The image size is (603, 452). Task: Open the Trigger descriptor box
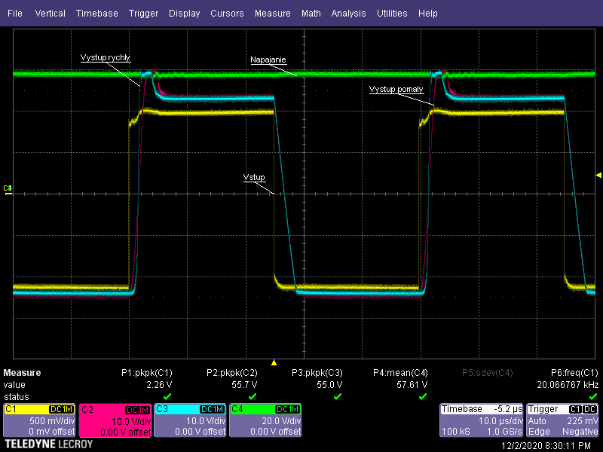(562, 420)
